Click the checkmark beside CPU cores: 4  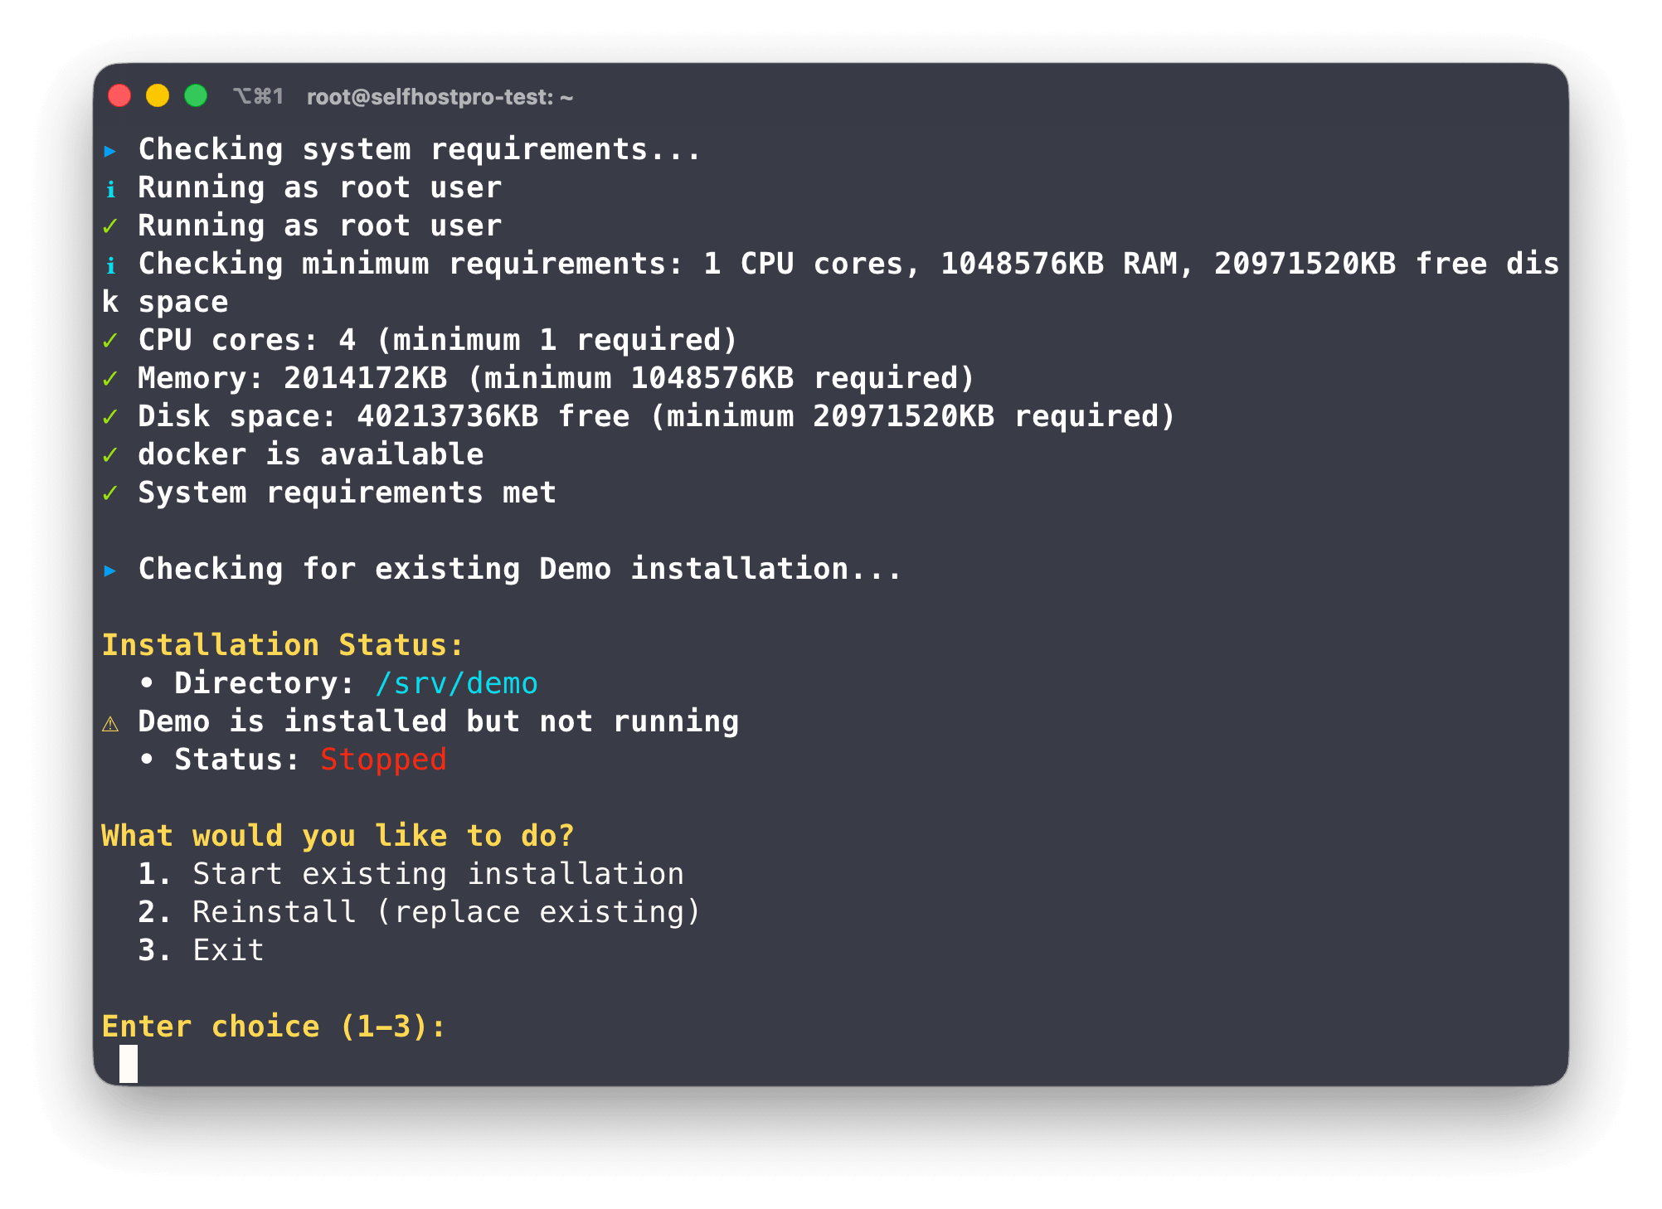click(x=112, y=340)
